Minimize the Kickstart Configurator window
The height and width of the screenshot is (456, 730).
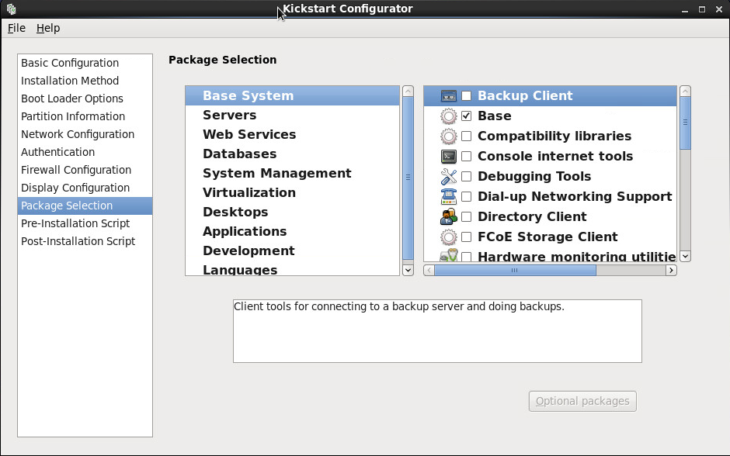click(x=685, y=10)
